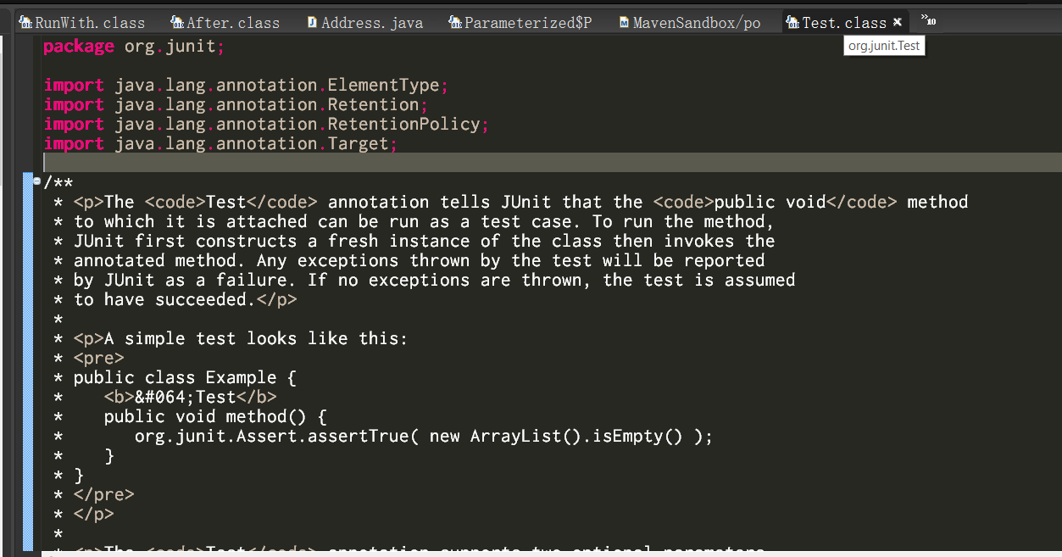Screen dimensions: 1062x557
Task: Collapse the Javadoc comment fold marker
Action: click(37, 181)
